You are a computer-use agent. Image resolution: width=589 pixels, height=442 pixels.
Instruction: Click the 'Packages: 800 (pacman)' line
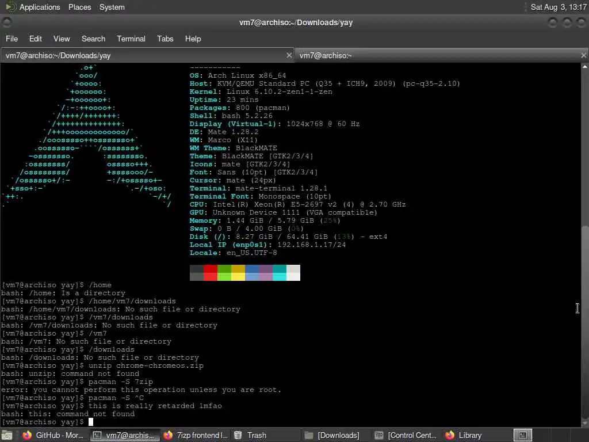click(x=240, y=108)
